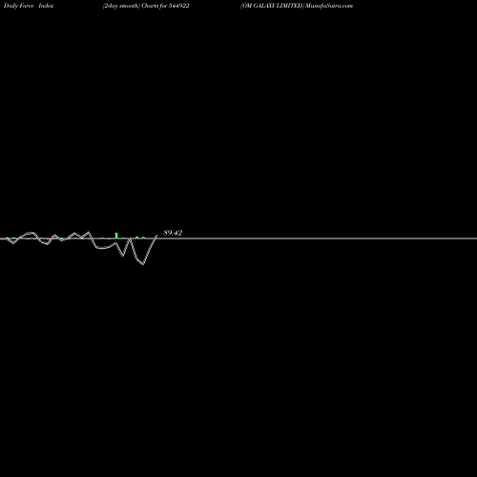Click the 59.42 value label
Screen dimensions: 477x477
(x=173, y=233)
